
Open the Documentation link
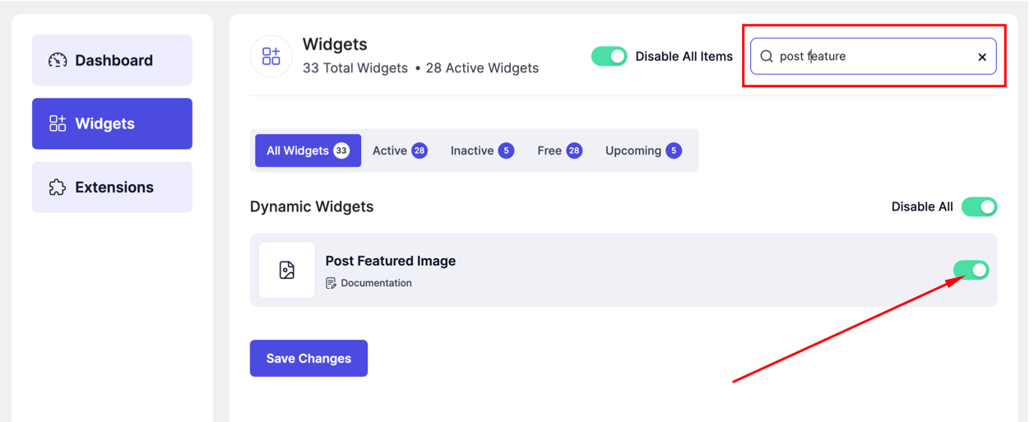click(x=376, y=283)
